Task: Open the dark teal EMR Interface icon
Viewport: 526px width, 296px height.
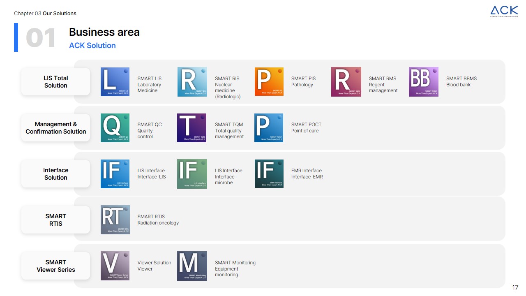Action: tap(269, 174)
